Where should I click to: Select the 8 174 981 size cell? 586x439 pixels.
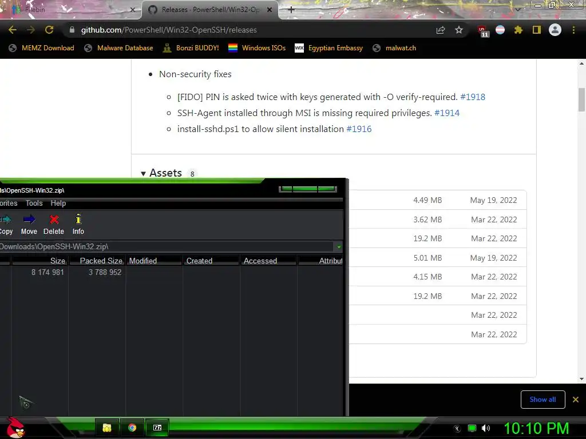click(47, 273)
